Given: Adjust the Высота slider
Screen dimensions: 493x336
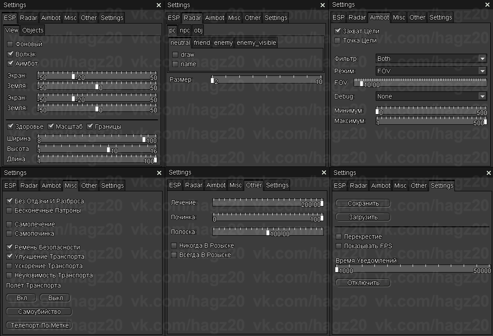Looking at the screenshot, I should 97,149.
